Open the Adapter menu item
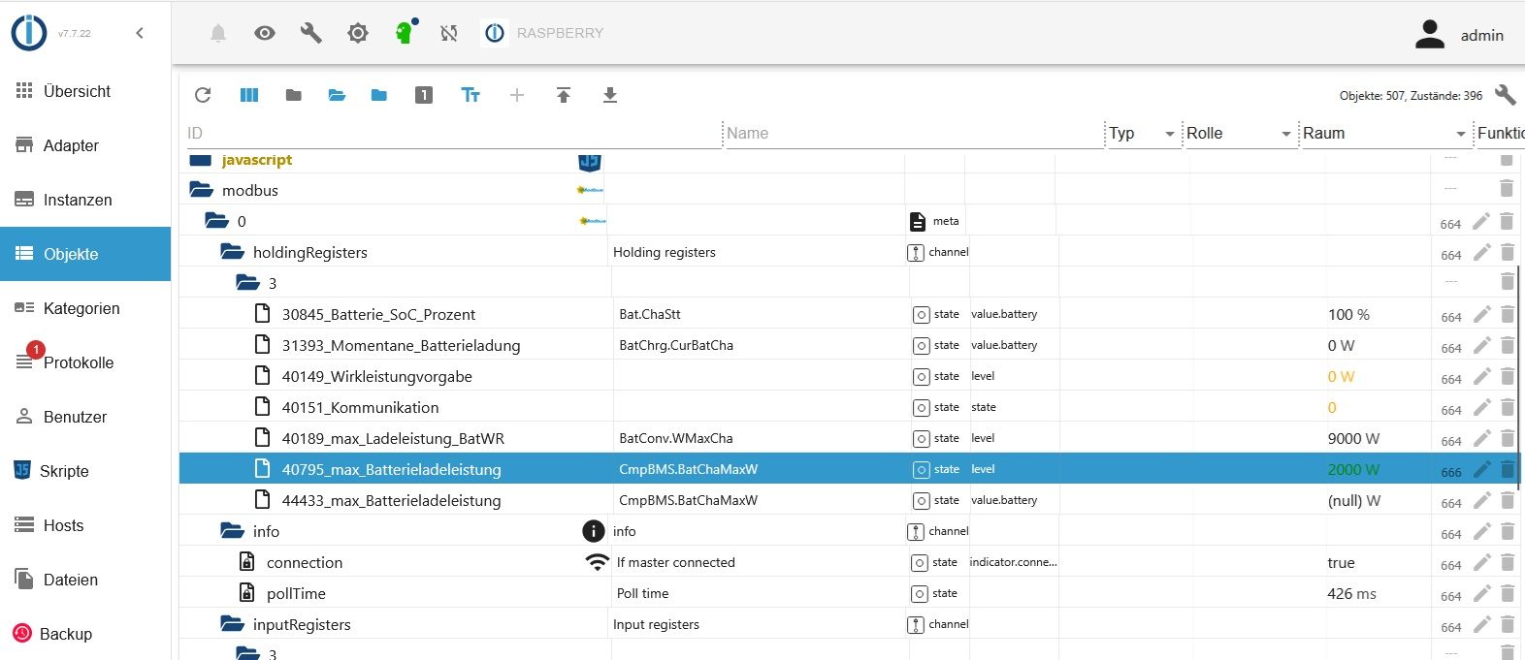The image size is (1525, 660). (71, 145)
